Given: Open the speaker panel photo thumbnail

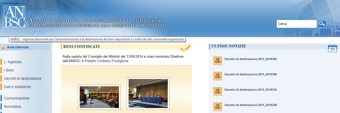Looking at the screenshot, I should (x=148, y=94).
